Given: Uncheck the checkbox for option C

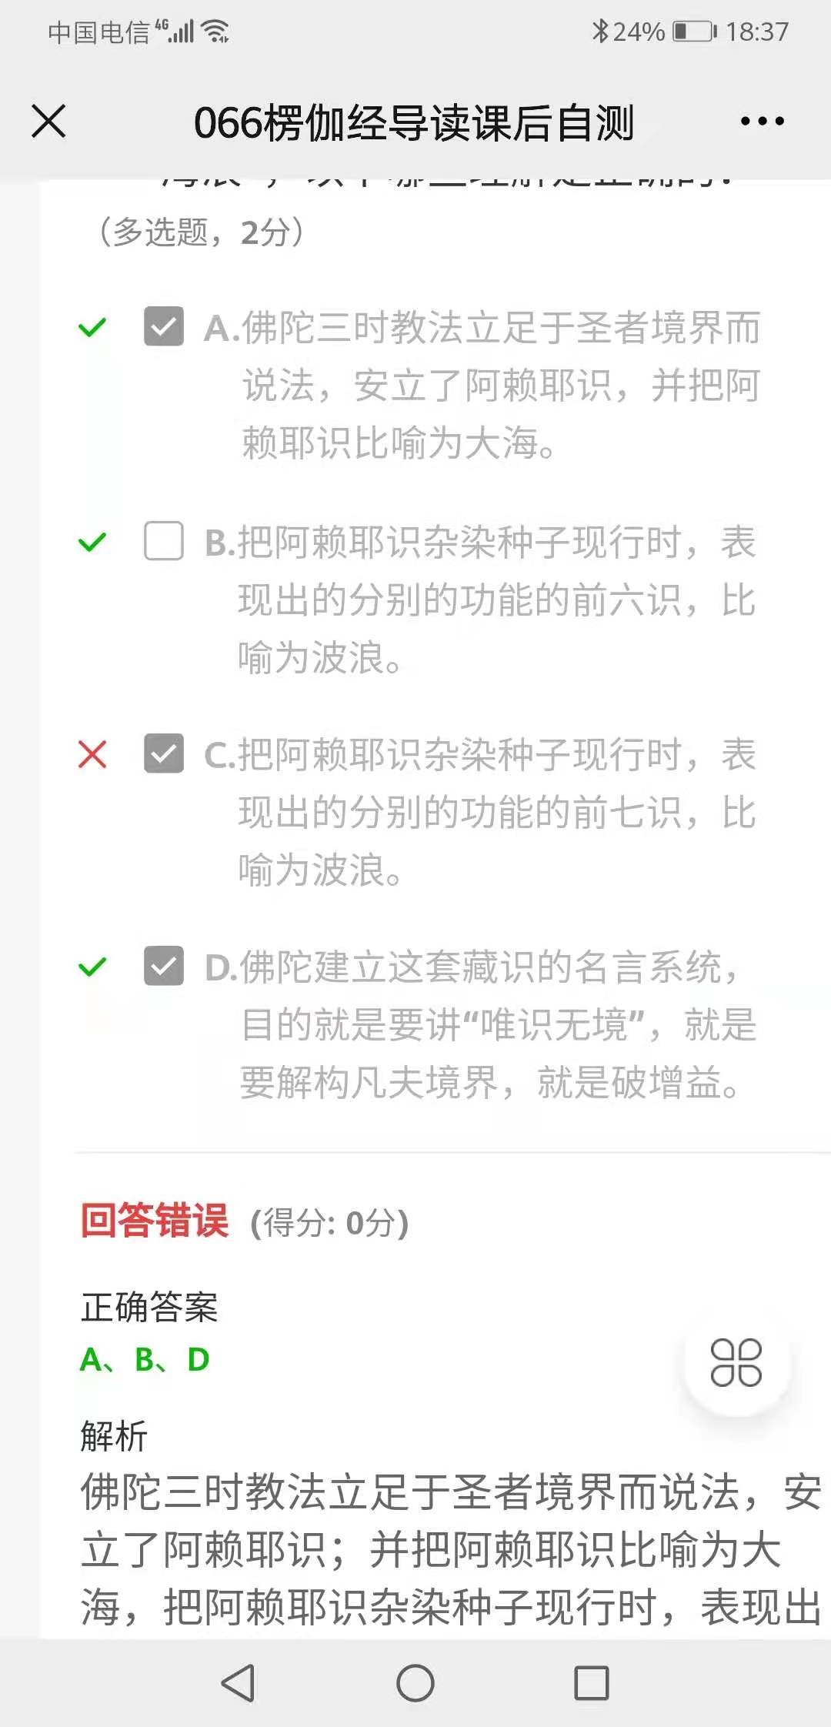Looking at the screenshot, I should click(x=164, y=753).
